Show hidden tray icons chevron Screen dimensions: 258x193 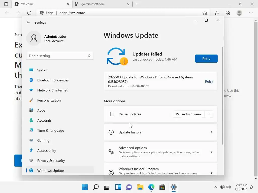point(215,187)
